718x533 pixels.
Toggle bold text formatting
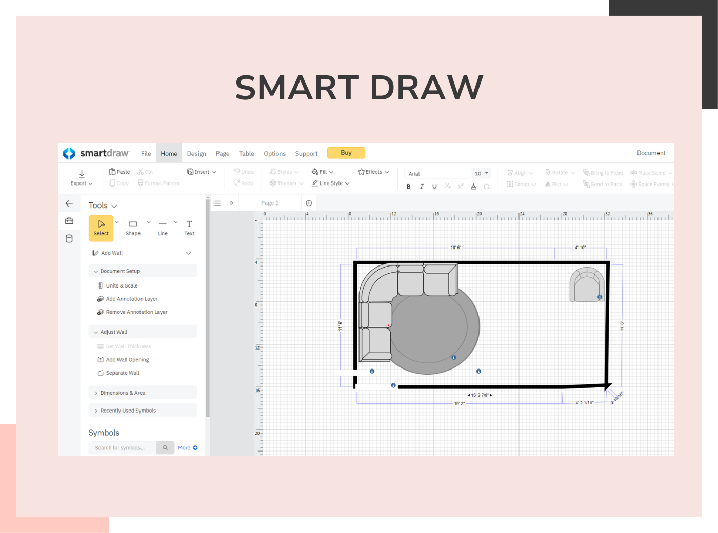[409, 186]
